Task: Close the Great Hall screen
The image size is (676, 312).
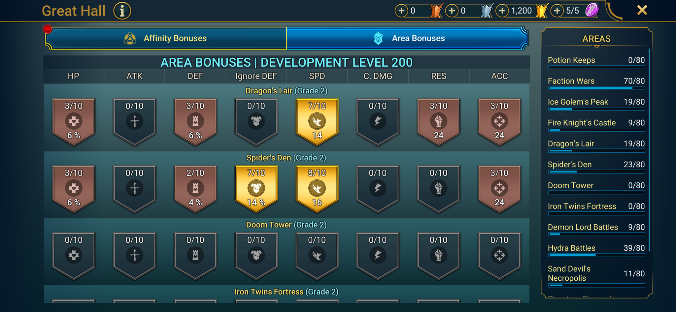Action: point(642,10)
